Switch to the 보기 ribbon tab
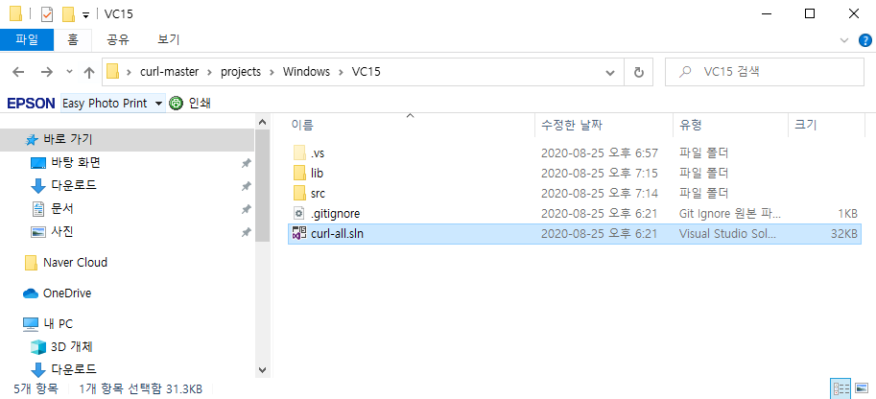This screenshot has width=876, height=399. tap(168, 39)
